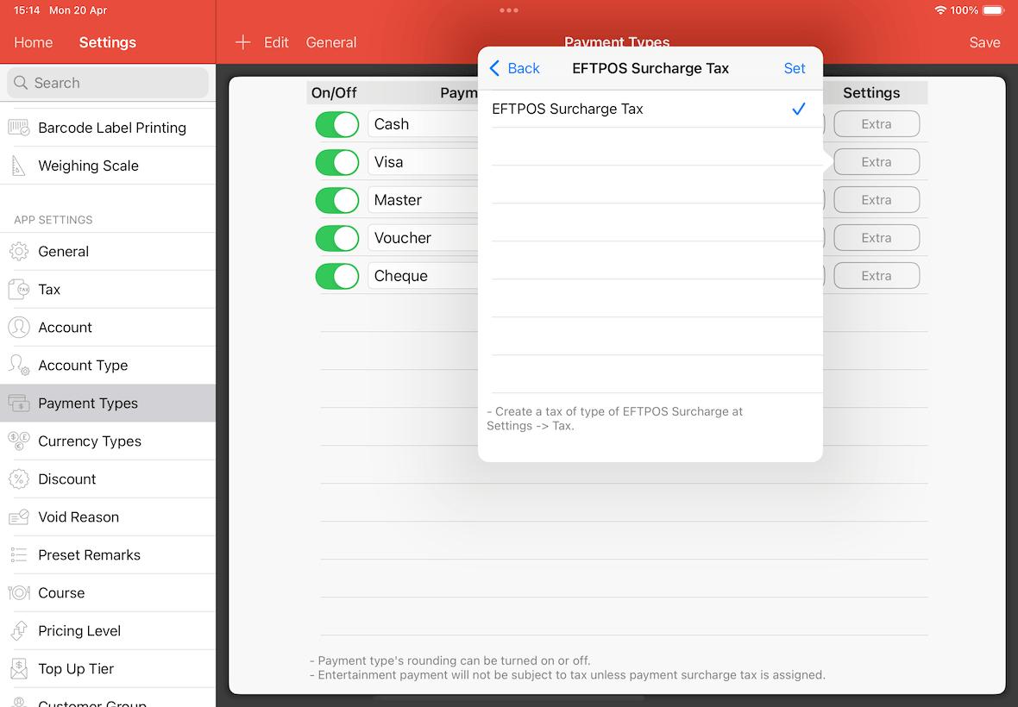Viewport: 1018px width, 707px height.
Task: Toggle the Voucher payment switch
Action: tap(337, 238)
